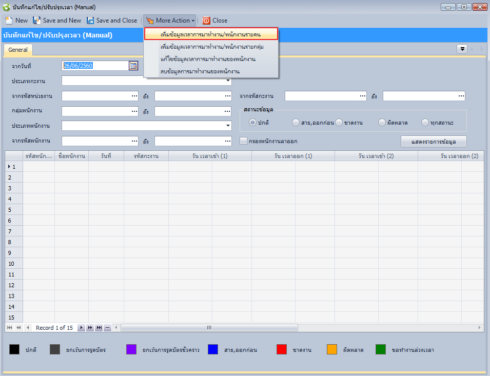
Task: Enable the กรองพนักงานลาออก checkbox
Action: pos(244,141)
